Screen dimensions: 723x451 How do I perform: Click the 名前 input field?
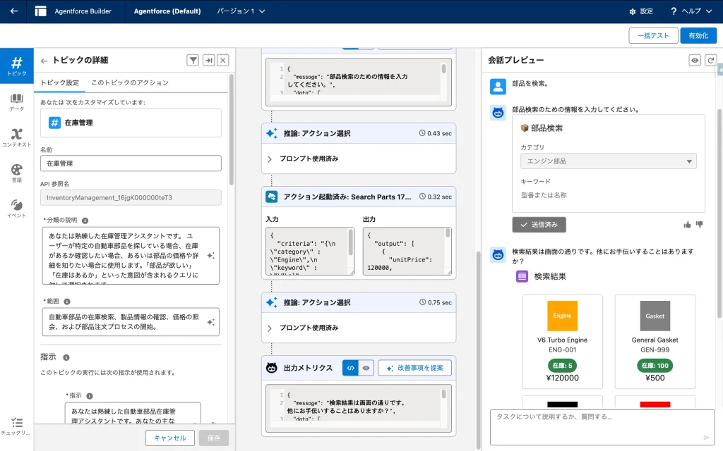pyautogui.click(x=131, y=163)
